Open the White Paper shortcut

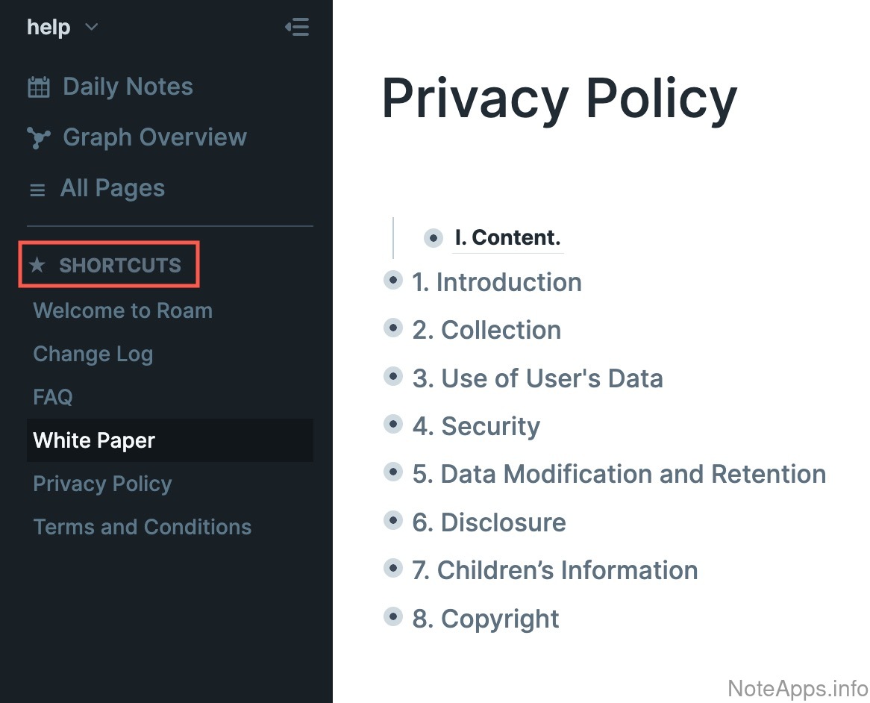pyautogui.click(x=94, y=440)
